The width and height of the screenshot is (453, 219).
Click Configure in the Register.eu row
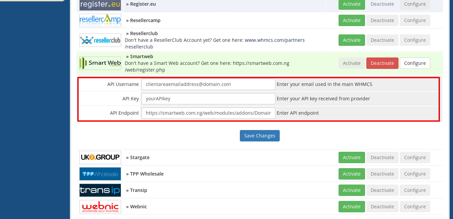coord(415,4)
